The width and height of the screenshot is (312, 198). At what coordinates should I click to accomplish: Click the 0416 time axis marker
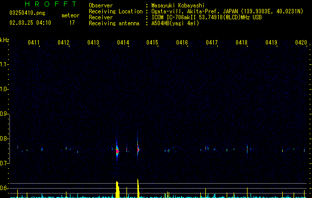[182, 43]
